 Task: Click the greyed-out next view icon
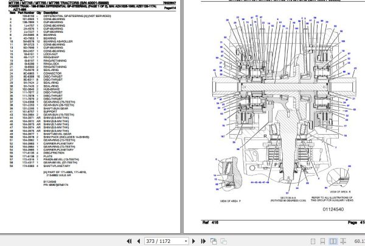224,241
